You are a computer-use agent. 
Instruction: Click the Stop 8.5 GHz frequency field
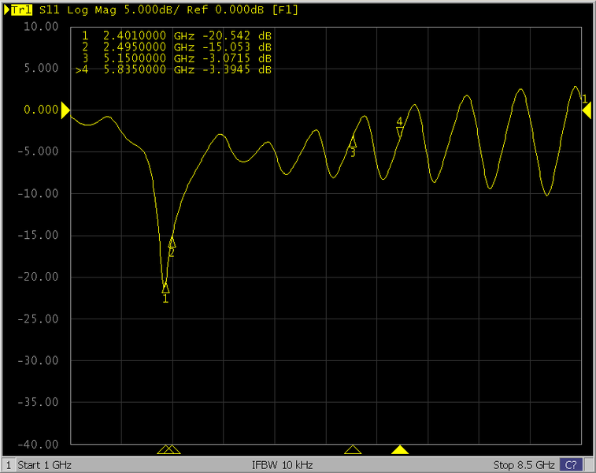click(x=524, y=464)
